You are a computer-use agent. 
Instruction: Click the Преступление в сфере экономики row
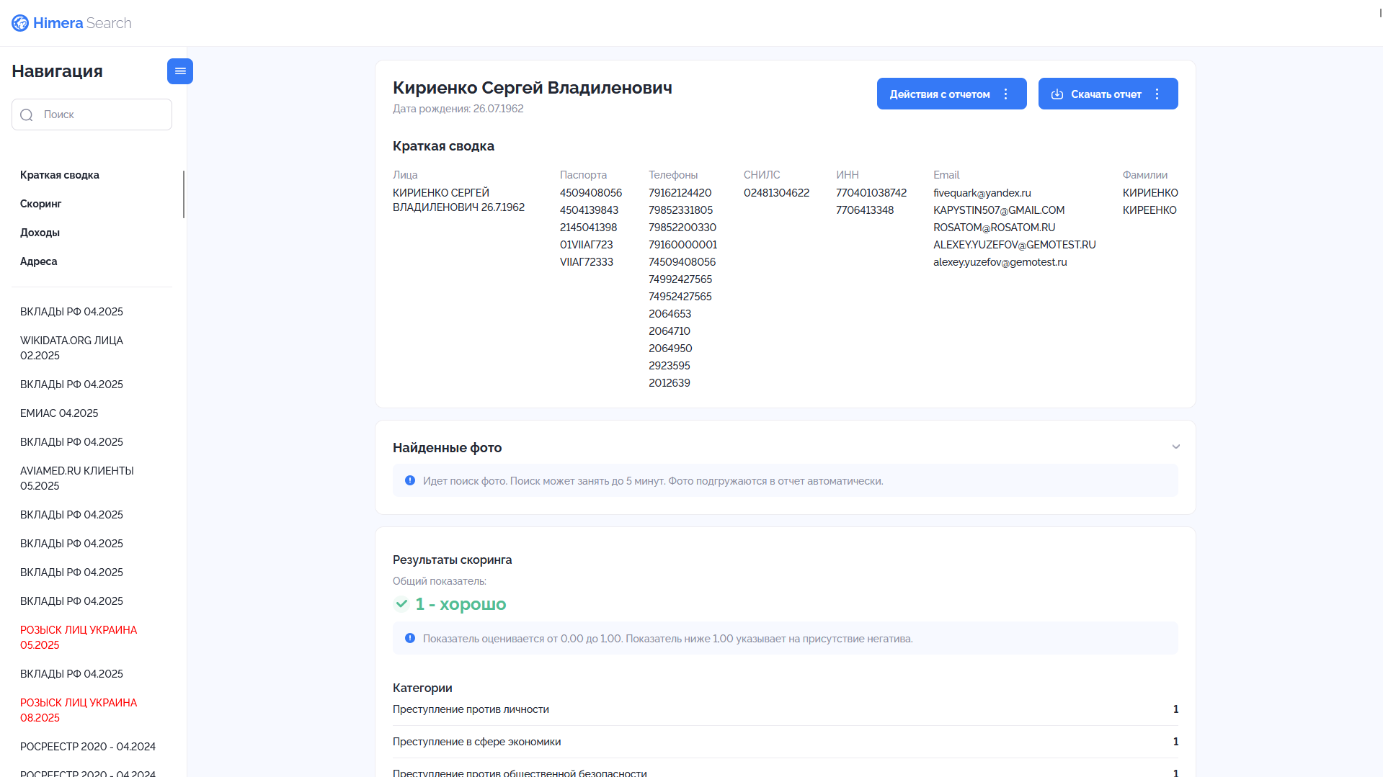click(786, 742)
